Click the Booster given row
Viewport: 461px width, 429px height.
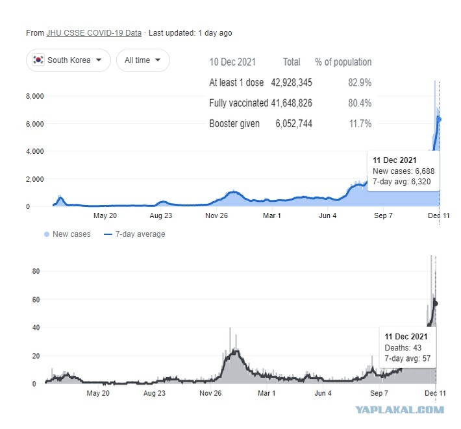click(x=290, y=124)
